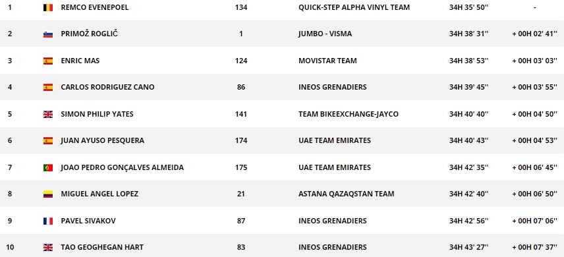Click the UK flag beside Tao Geoghegan Hart
Viewport: 564px width, 257px height.
(48, 247)
